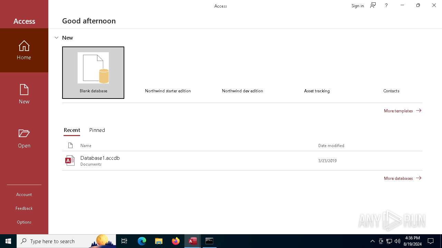Viewport: 442px width, 248px height.
Task: Open the New page in the sidebar
Action: coord(24,94)
